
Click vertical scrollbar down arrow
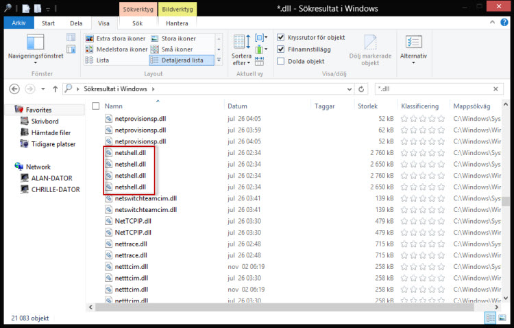point(506,298)
